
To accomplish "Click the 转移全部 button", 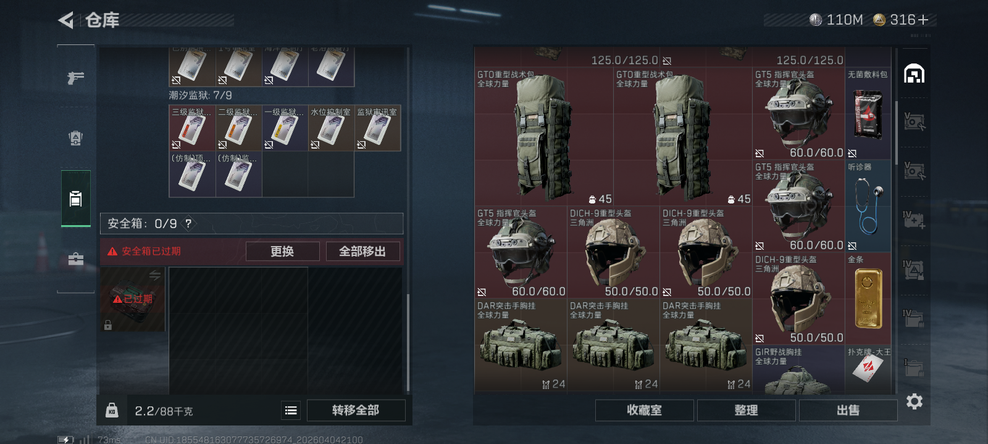I will click(356, 410).
